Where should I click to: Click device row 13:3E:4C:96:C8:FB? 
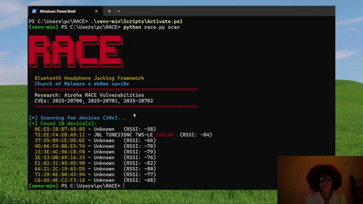95,152
